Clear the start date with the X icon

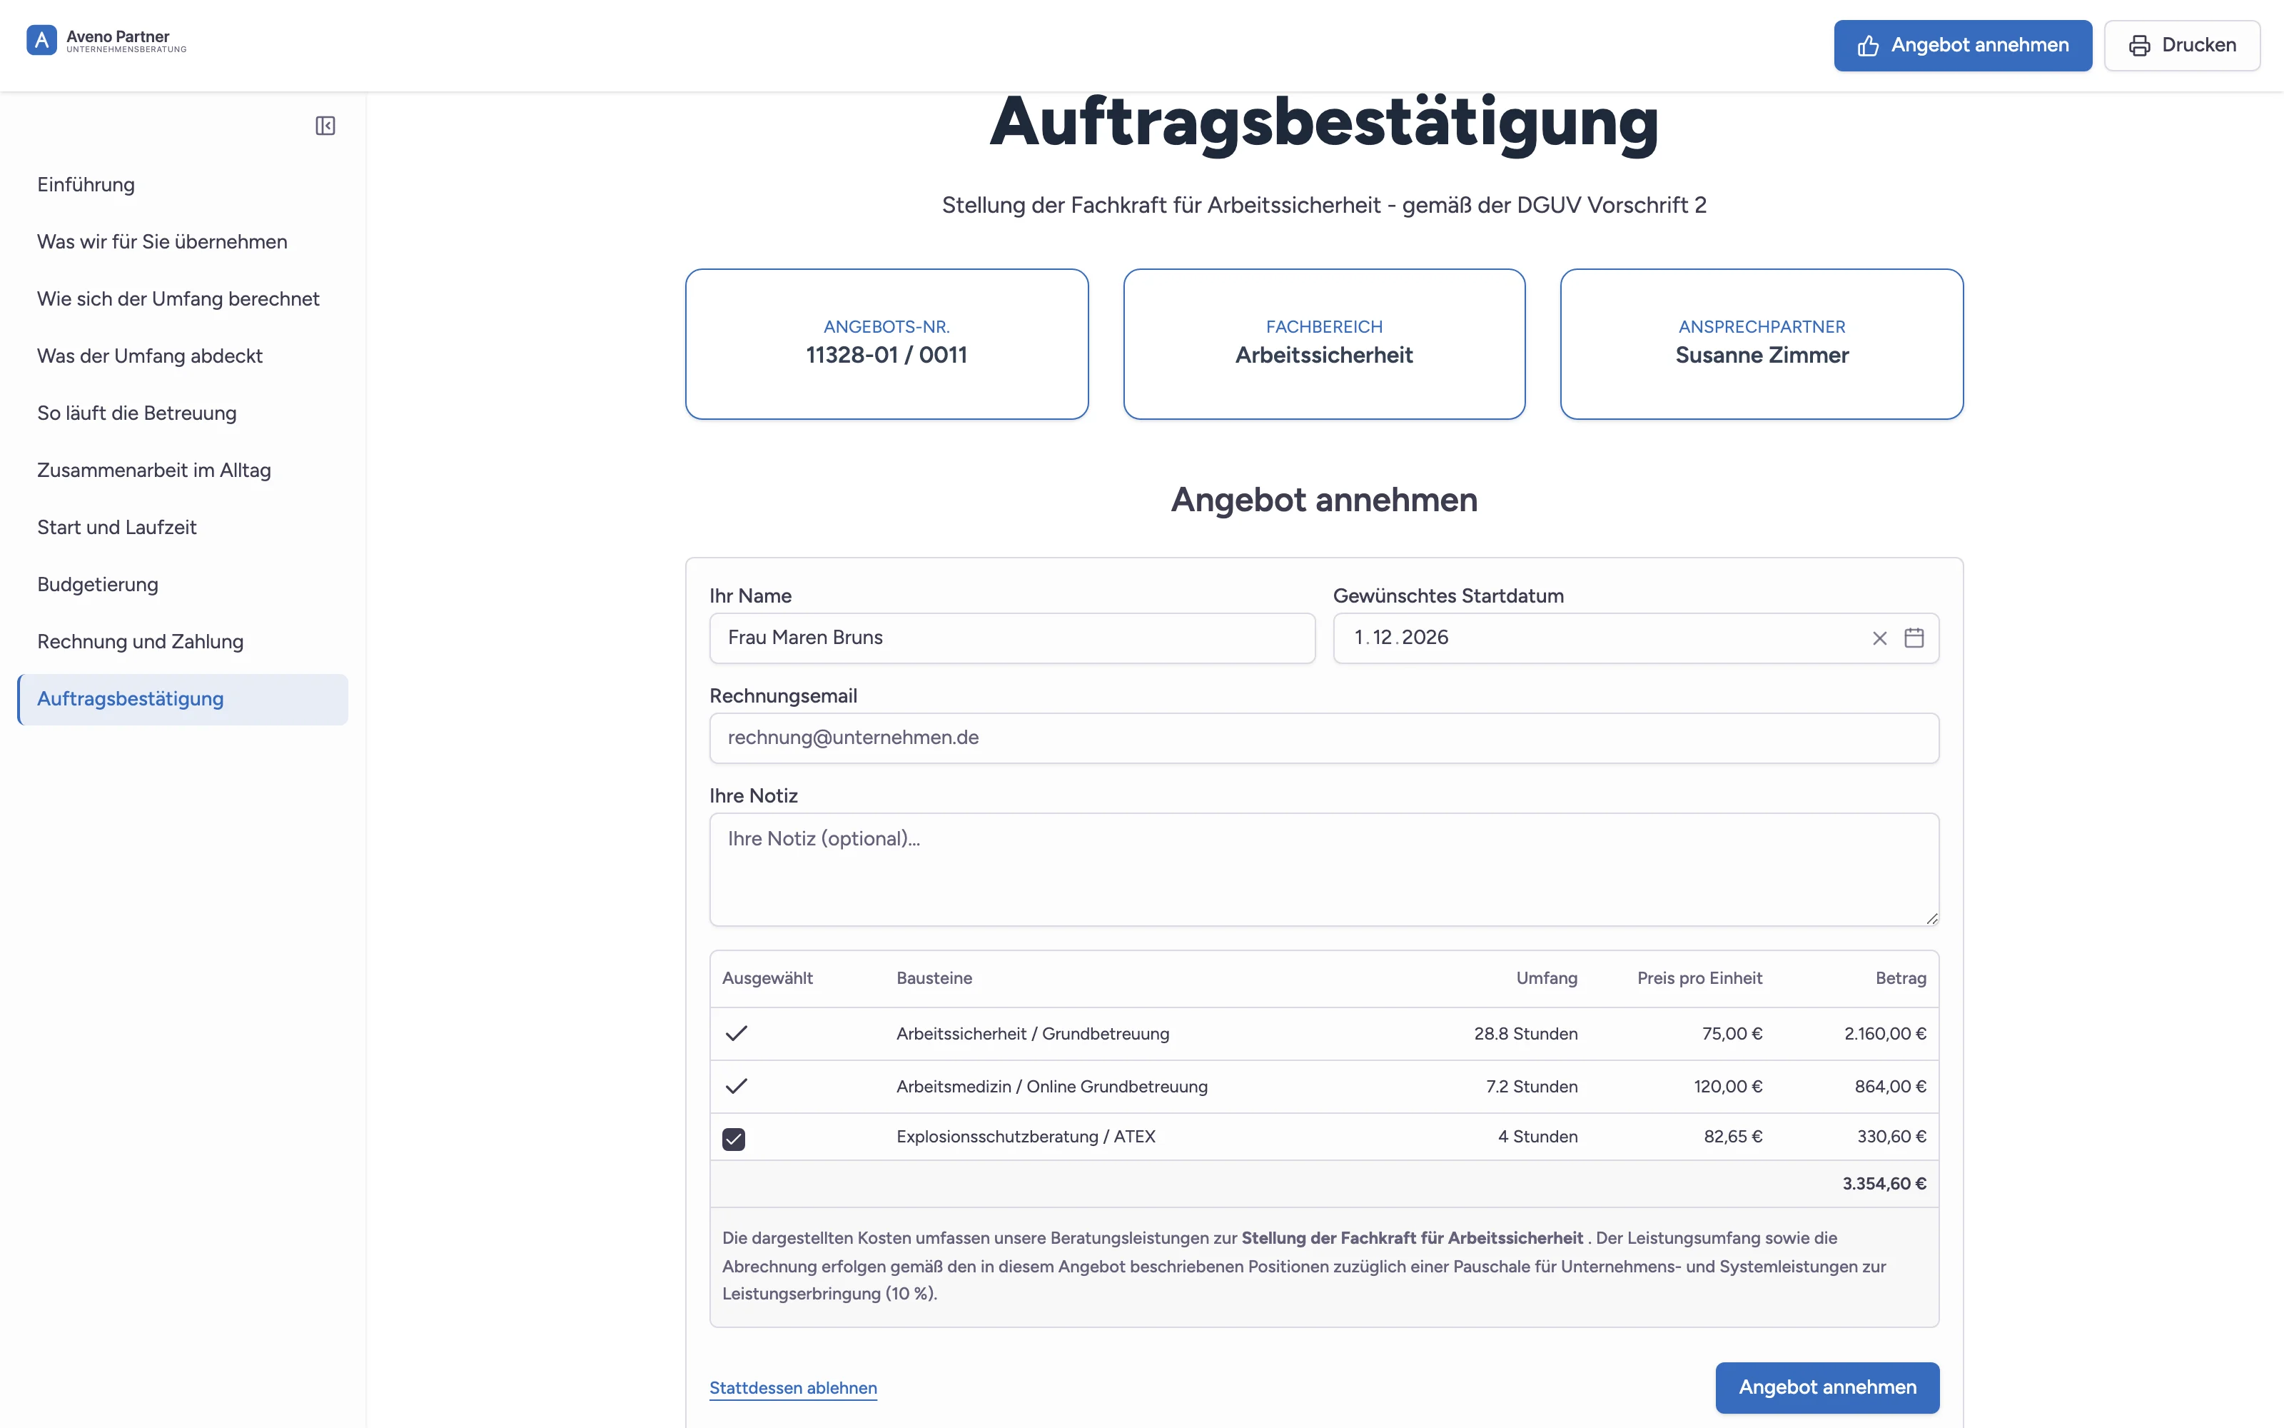[1879, 638]
